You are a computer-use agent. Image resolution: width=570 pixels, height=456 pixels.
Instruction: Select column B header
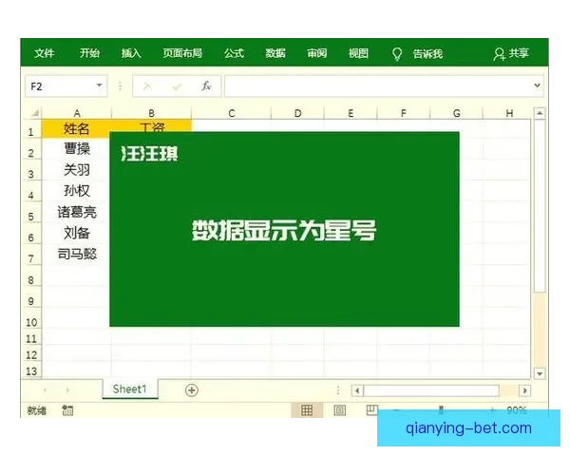[x=152, y=113]
